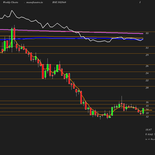
Task: Click the 31 price axis label
Action: (x=147, y=48)
